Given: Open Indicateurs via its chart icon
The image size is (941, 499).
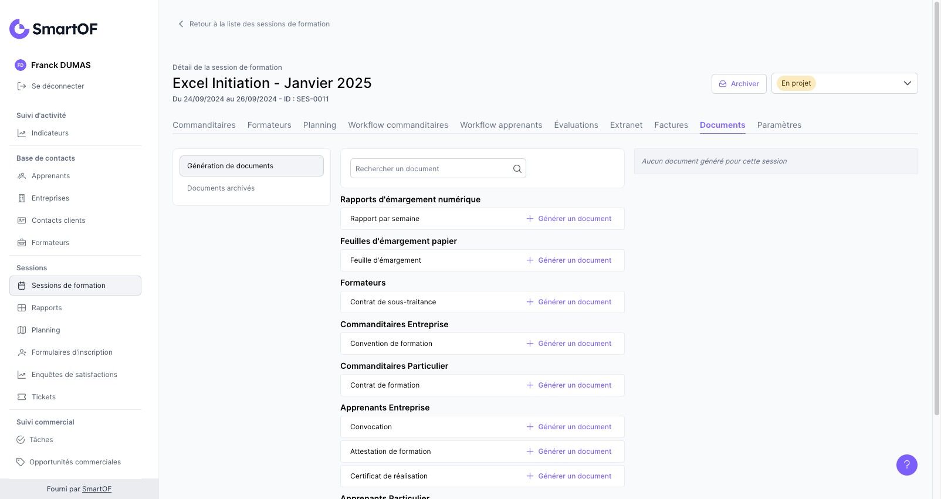Looking at the screenshot, I should [22, 133].
